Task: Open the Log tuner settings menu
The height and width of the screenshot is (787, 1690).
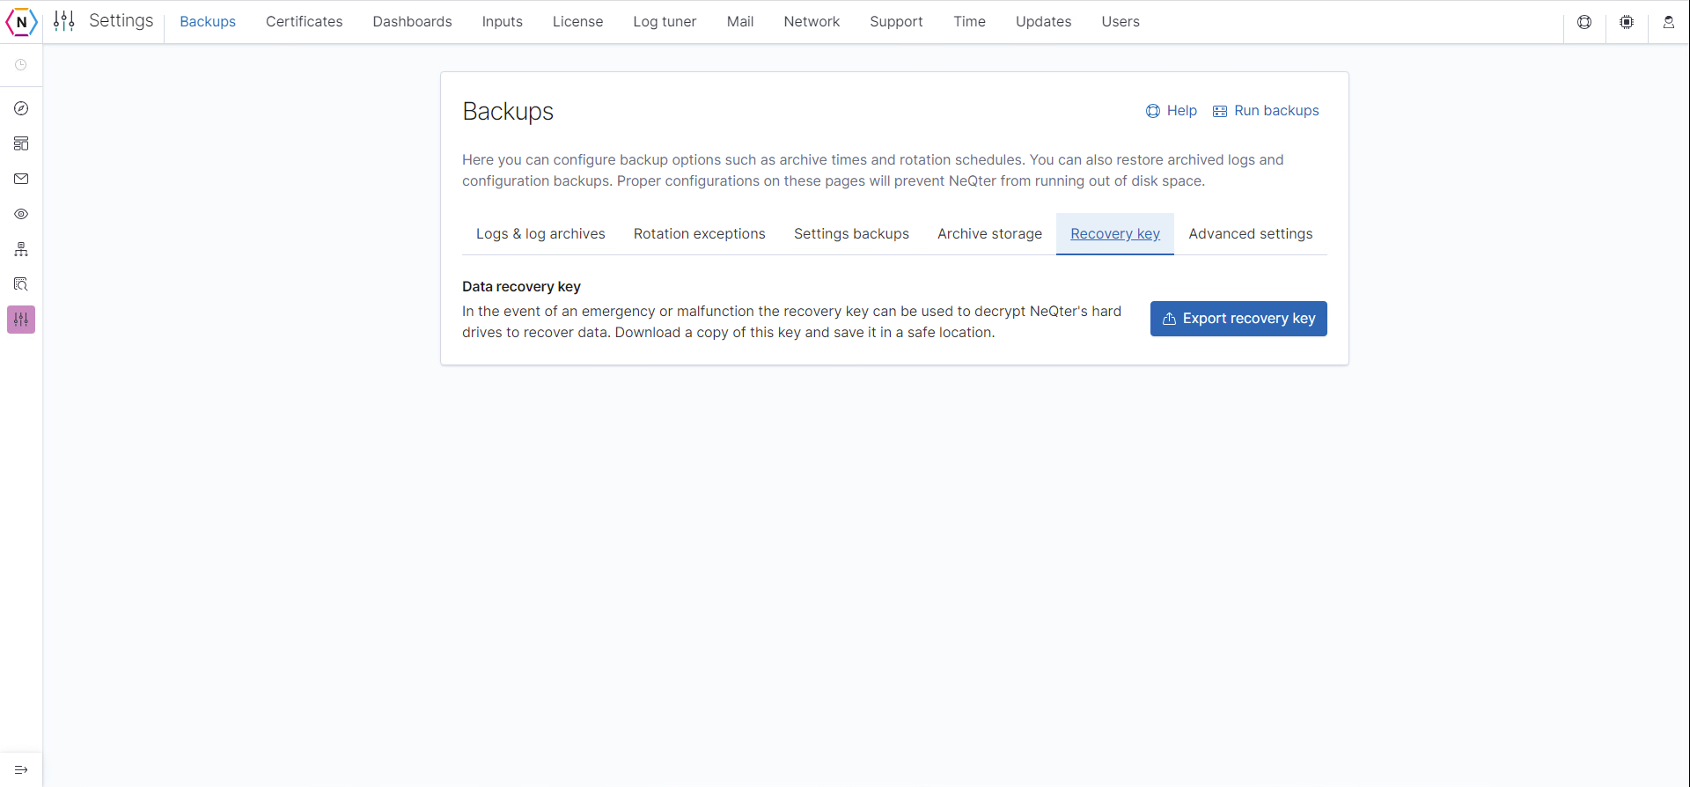Action: pyautogui.click(x=665, y=22)
